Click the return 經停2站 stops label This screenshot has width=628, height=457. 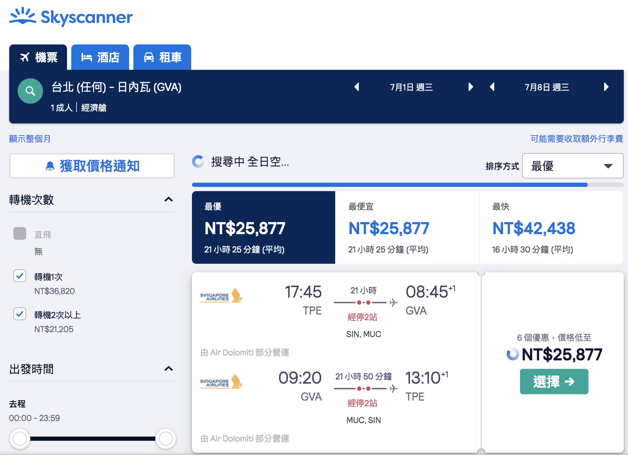(363, 403)
